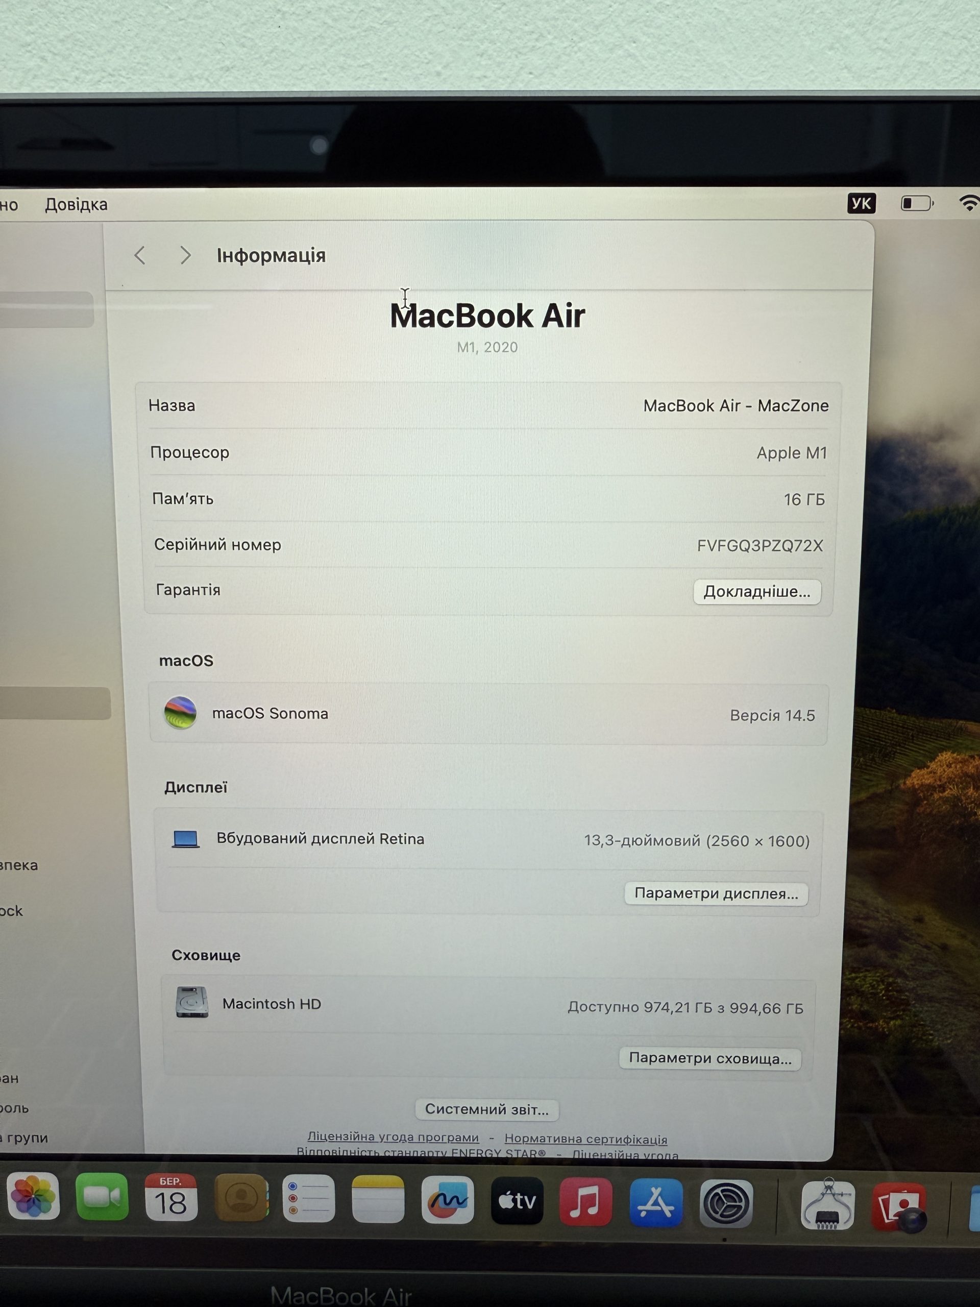
Task: Open FaceTime from the Dock
Action: [x=102, y=1197]
